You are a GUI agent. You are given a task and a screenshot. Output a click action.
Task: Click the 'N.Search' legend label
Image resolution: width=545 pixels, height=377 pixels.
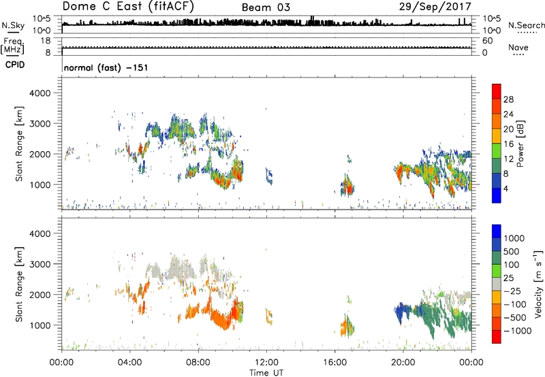526,25
